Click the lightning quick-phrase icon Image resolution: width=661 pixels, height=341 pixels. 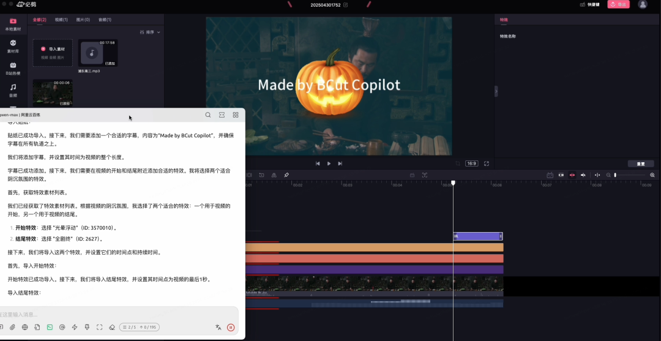tap(75, 327)
